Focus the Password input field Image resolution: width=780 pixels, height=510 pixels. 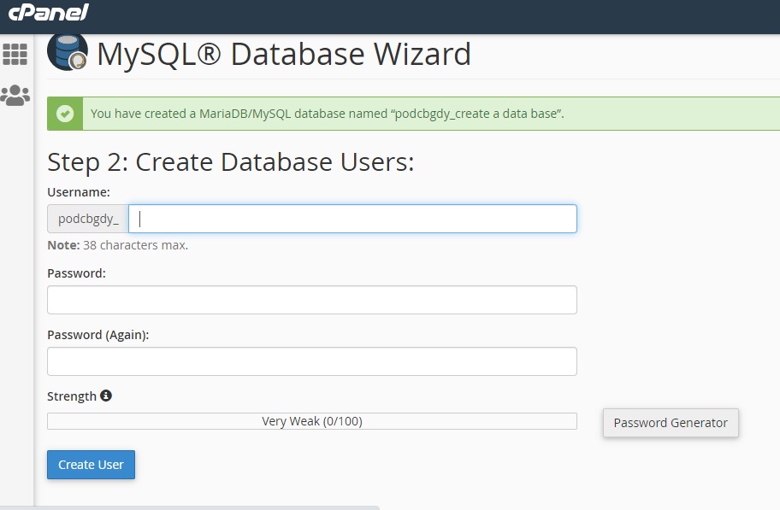312,300
